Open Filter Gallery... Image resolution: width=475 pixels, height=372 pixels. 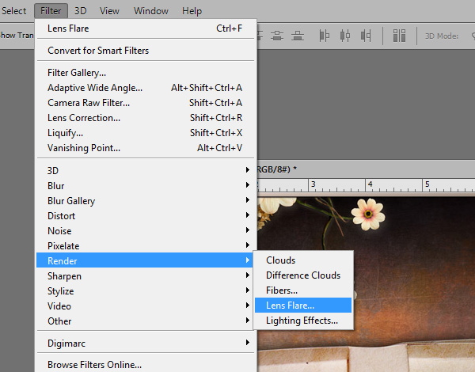pyautogui.click(x=146, y=73)
